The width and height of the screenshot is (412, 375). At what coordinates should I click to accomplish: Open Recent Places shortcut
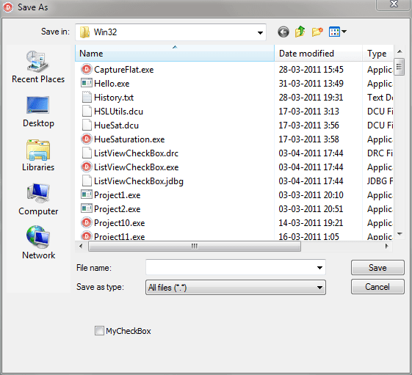38,67
